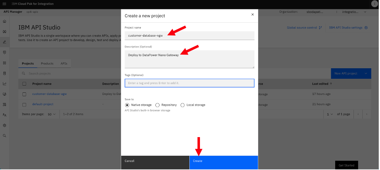Switch to the Products tab

pos(47,64)
